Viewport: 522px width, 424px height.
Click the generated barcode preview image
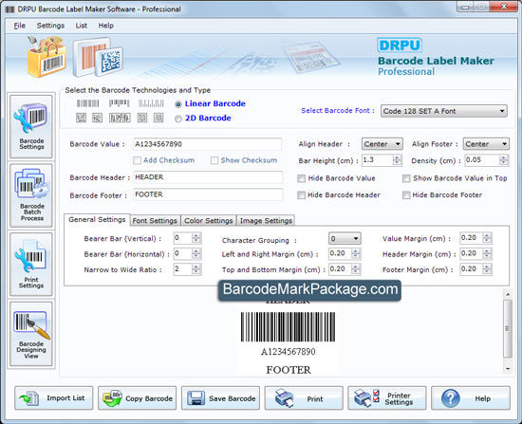pyautogui.click(x=288, y=327)
